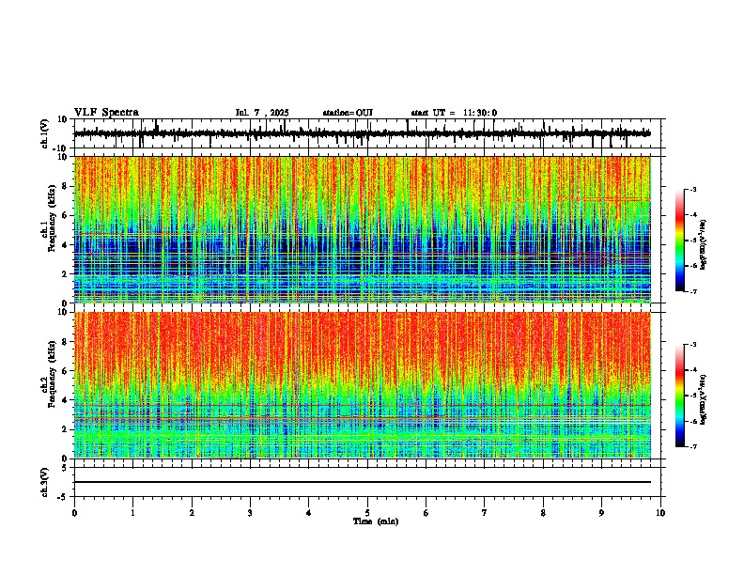Click time axis tick label "1"

pyautogui.click(x=132, y=513)
